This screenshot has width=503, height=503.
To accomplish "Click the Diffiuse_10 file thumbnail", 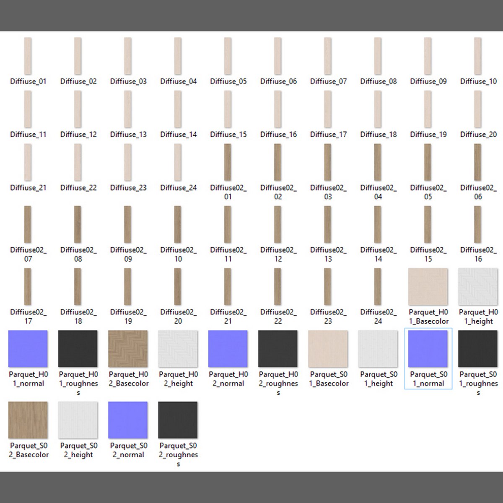I will point(478,56).
